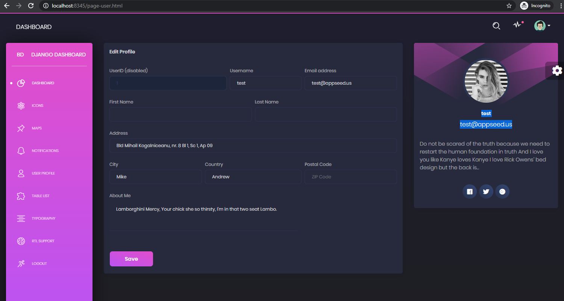The image size is (564, 301).
Task: Open DASHBOARD sidebar menu item
Action: coord(43,83)
